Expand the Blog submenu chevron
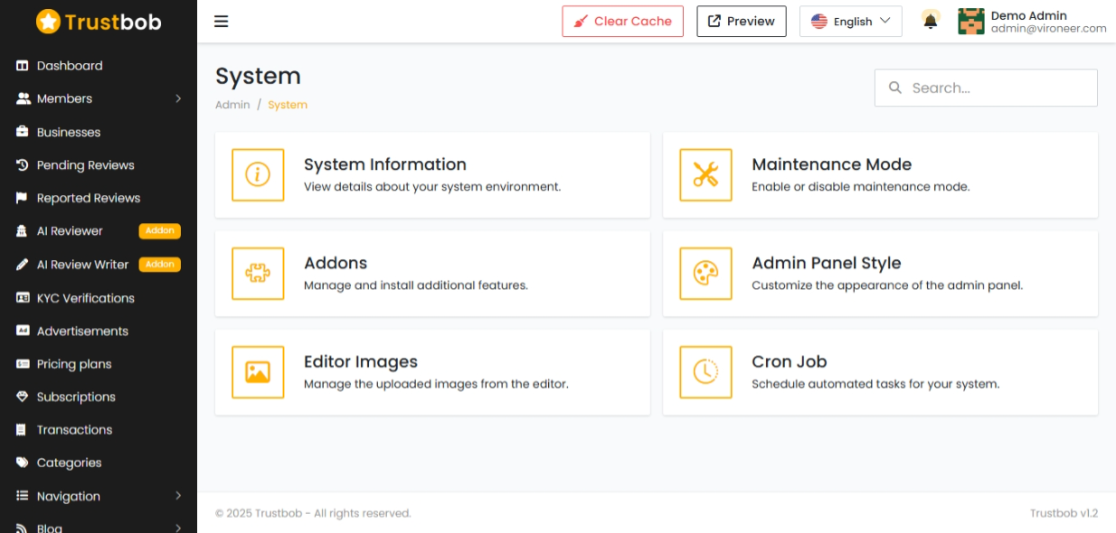The height and width of the screenshot is (533, 1116). tap(178, 528)
